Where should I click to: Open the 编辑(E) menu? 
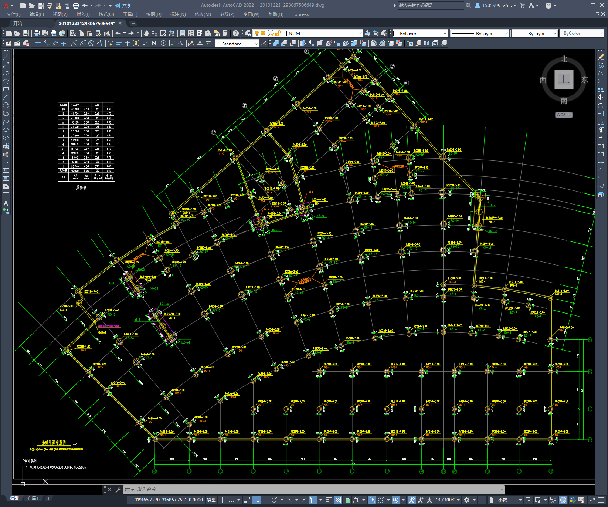click(37, 14)
